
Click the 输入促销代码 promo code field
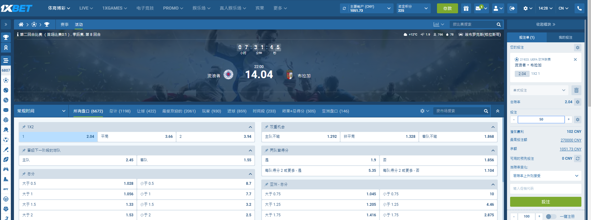pyautogui.click(x=545, y=188)
